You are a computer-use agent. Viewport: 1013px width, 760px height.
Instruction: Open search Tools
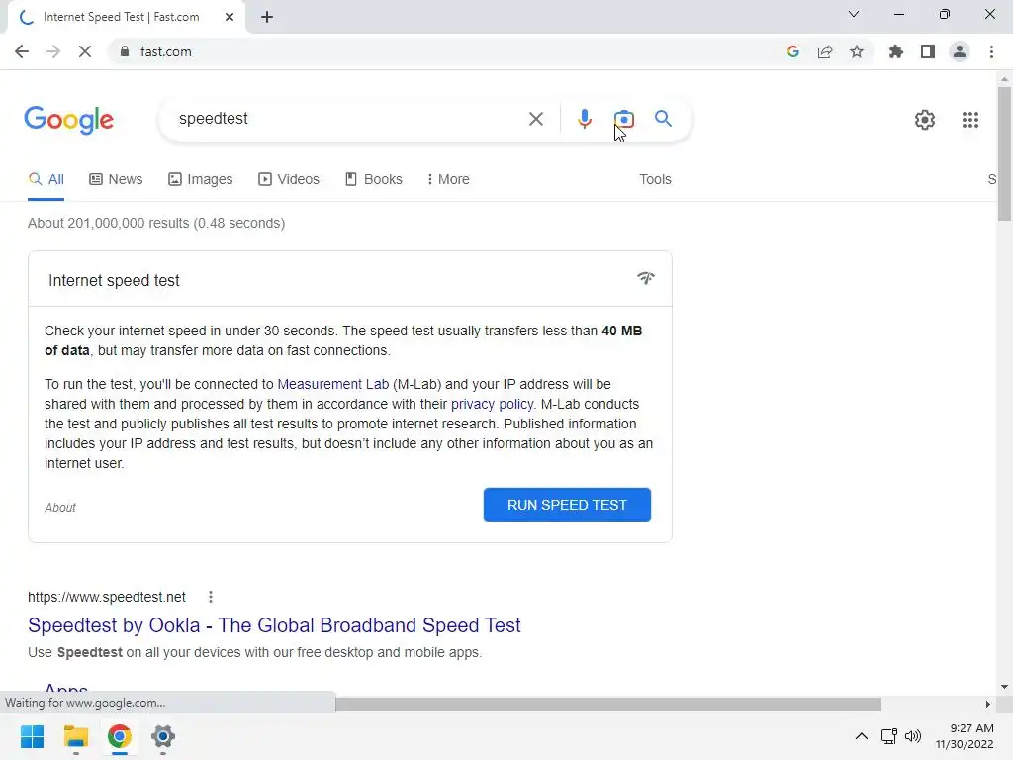point(655,180)
